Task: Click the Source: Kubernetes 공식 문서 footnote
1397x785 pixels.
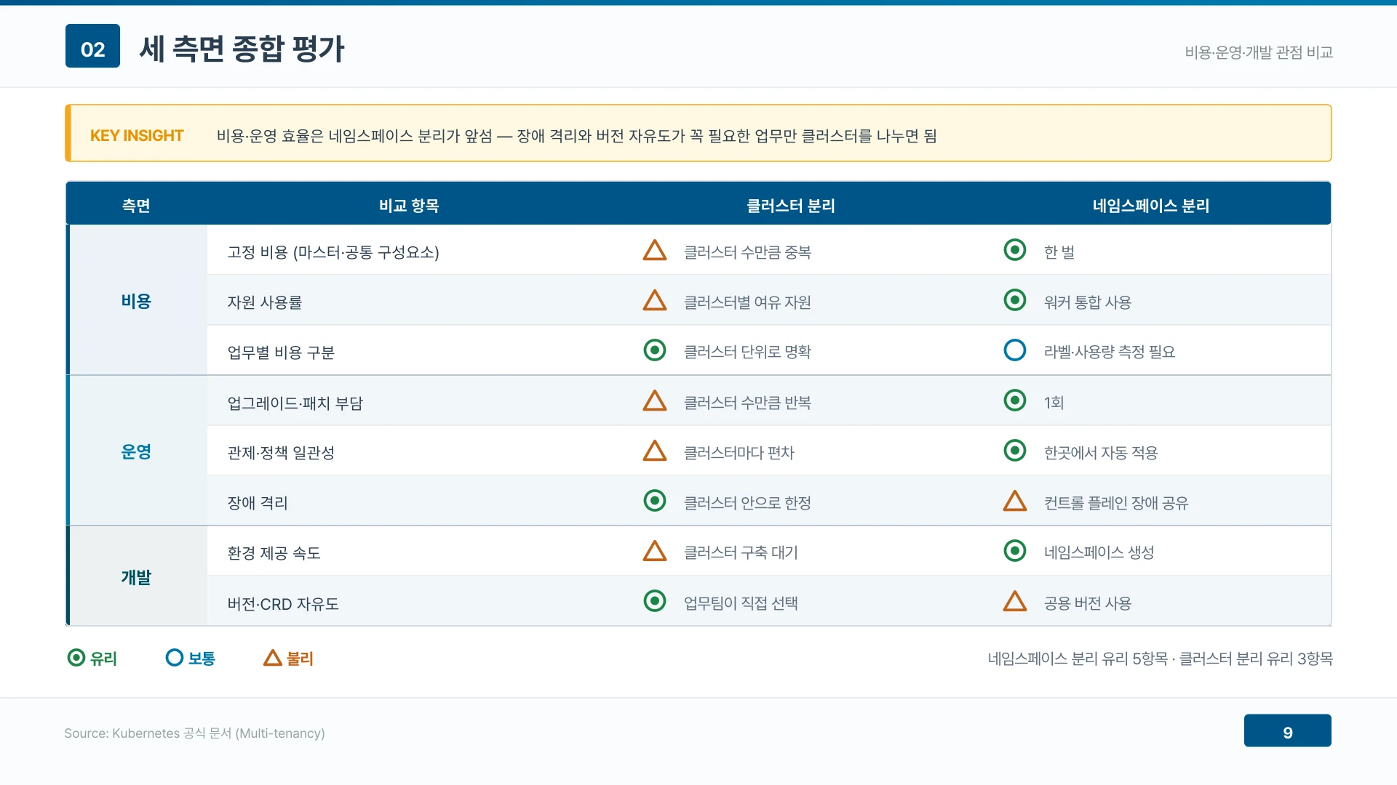Action: (x=194, y=733)
